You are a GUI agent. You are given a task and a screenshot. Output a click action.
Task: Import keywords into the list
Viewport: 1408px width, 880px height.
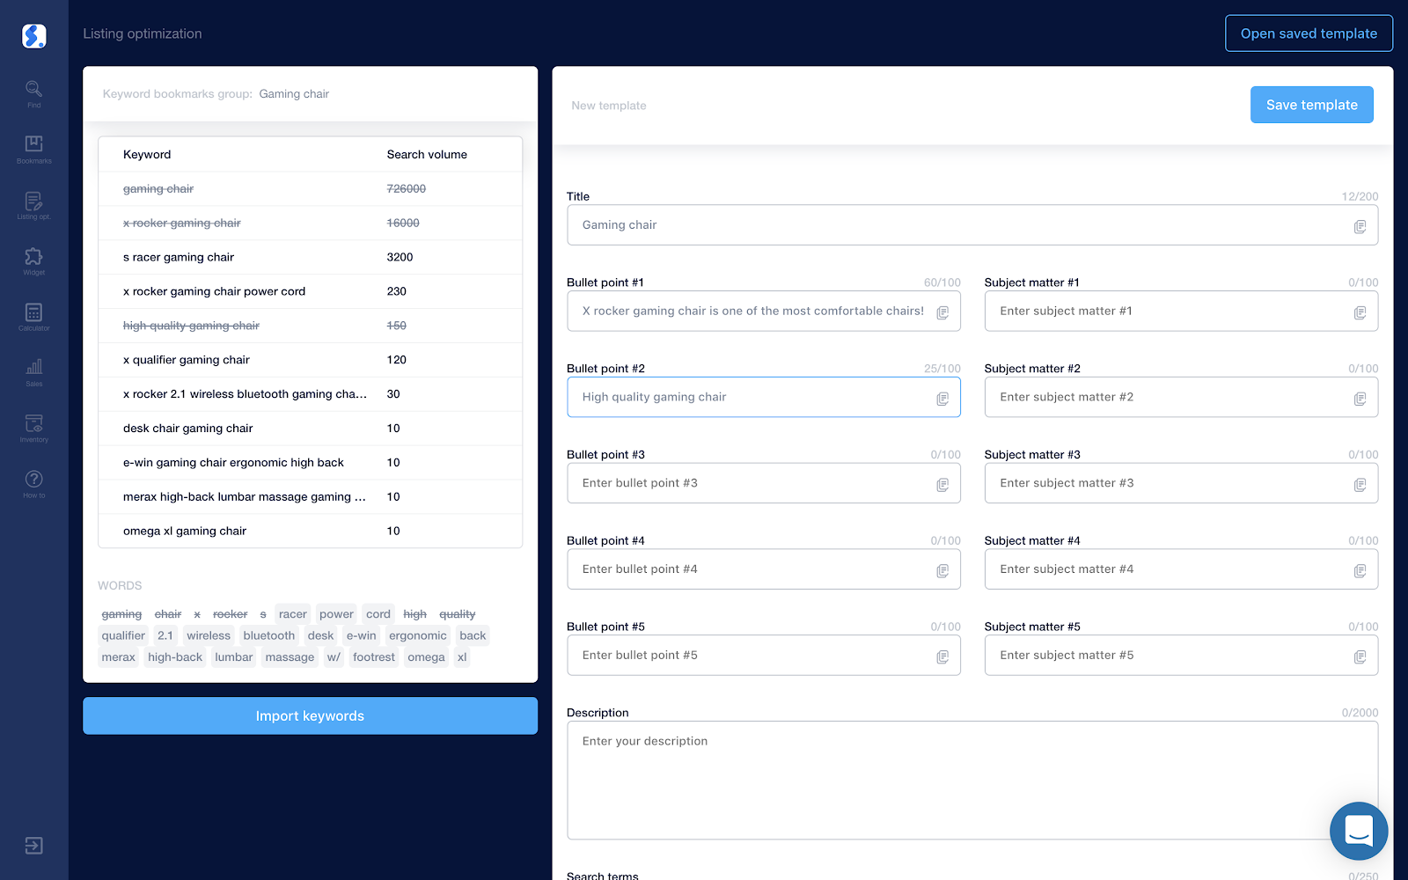tap(310, 716)
